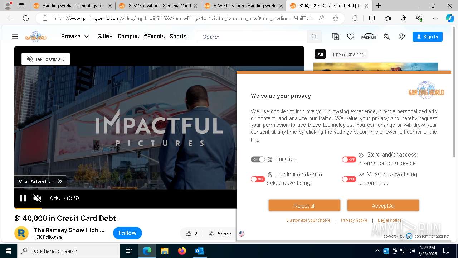Image resolution: width=458 pixels, height=258 pixels.
Task: Click the add-to-playlist icon beside search
Action: click(336, 37)
